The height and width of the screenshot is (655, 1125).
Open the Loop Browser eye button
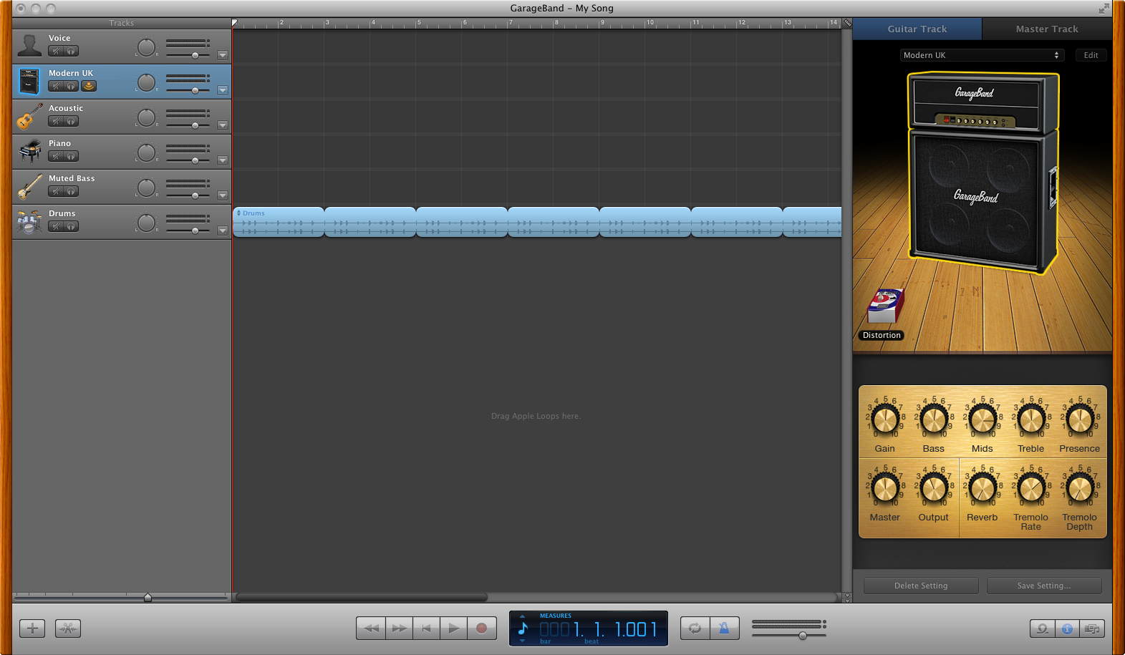pyautogui.click(x=1043, y=629)
